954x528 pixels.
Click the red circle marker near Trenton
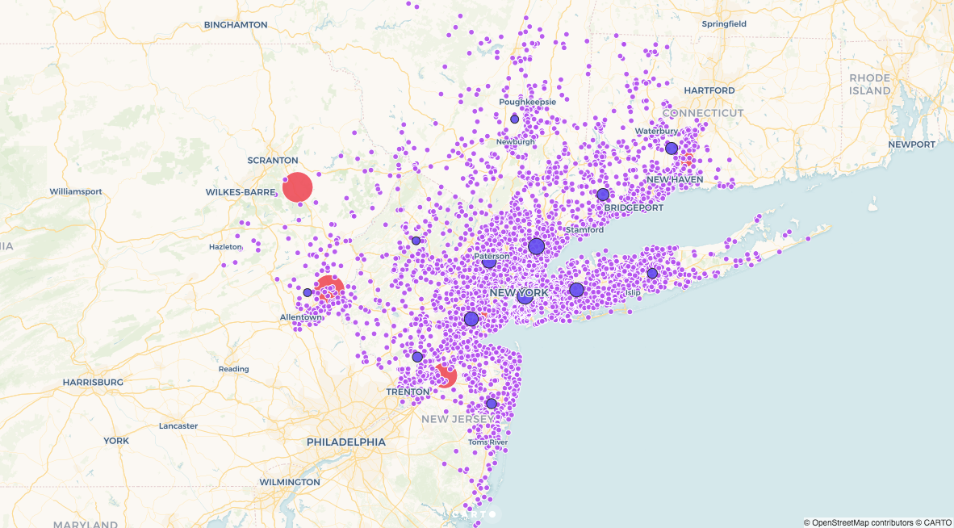pyautogui.click(x=446, y=375)
